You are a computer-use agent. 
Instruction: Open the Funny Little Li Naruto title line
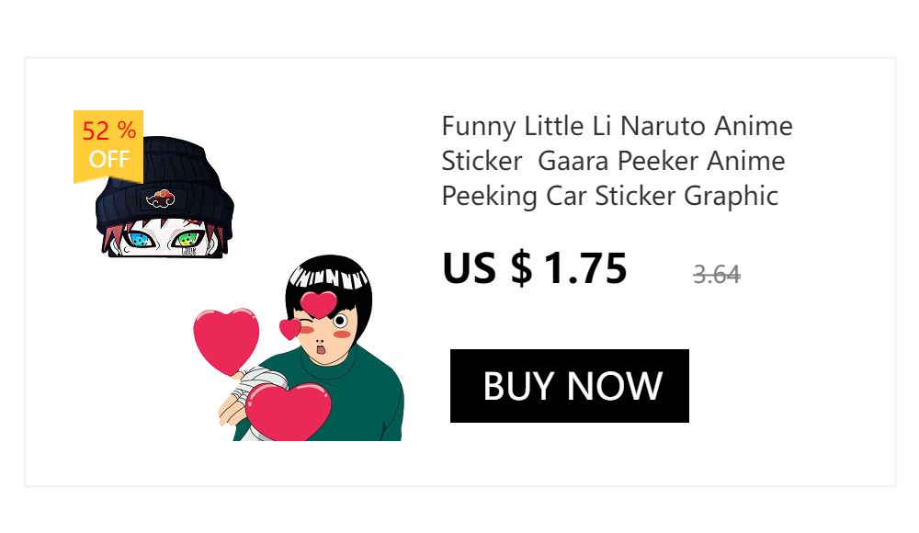[617, 125]
